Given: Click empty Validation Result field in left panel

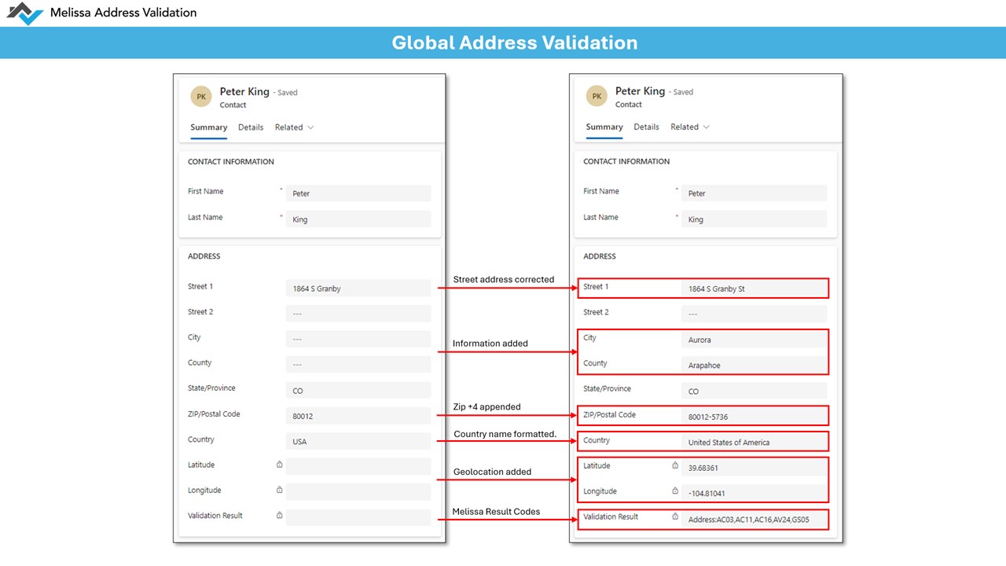Looking at the screenshot, I should coord(358,517).
